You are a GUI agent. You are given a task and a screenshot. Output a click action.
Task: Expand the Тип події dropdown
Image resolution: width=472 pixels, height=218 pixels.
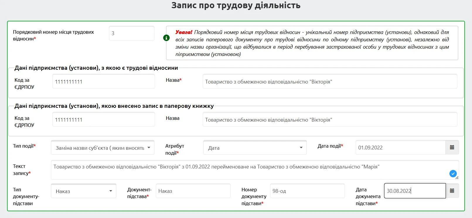tap(103, 148)
